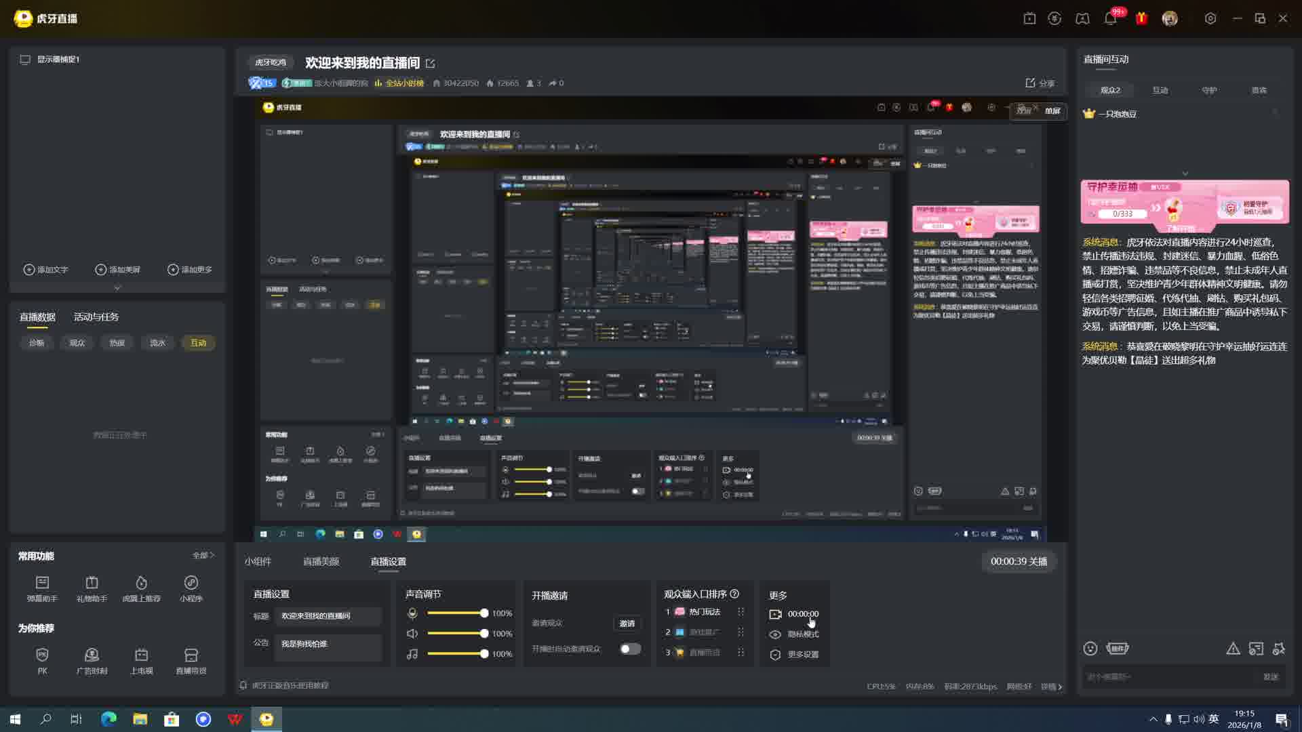This screenshot has width=1302, height=732.
Task: Open the 弹幕助手 danmaku assistant
Action: pyautogui.click(x=42, y=588)
